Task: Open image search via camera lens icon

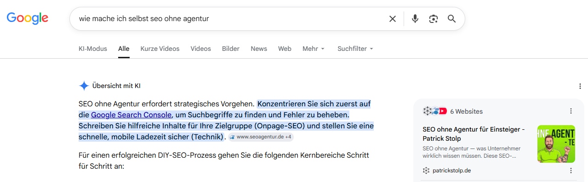Action: 433,19
